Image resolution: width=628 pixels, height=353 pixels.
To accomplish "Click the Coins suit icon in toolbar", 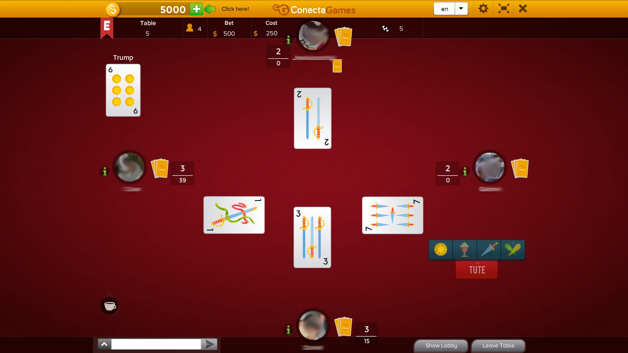I will click(440, 250).
